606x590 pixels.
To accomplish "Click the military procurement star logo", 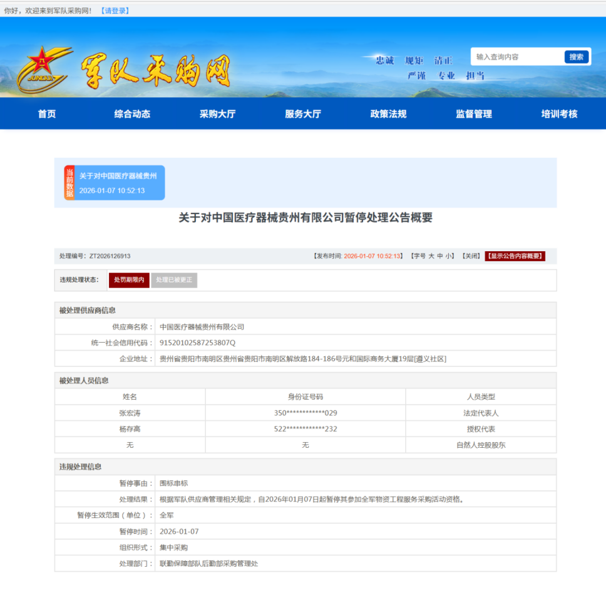I will click(x=44, y=70).
